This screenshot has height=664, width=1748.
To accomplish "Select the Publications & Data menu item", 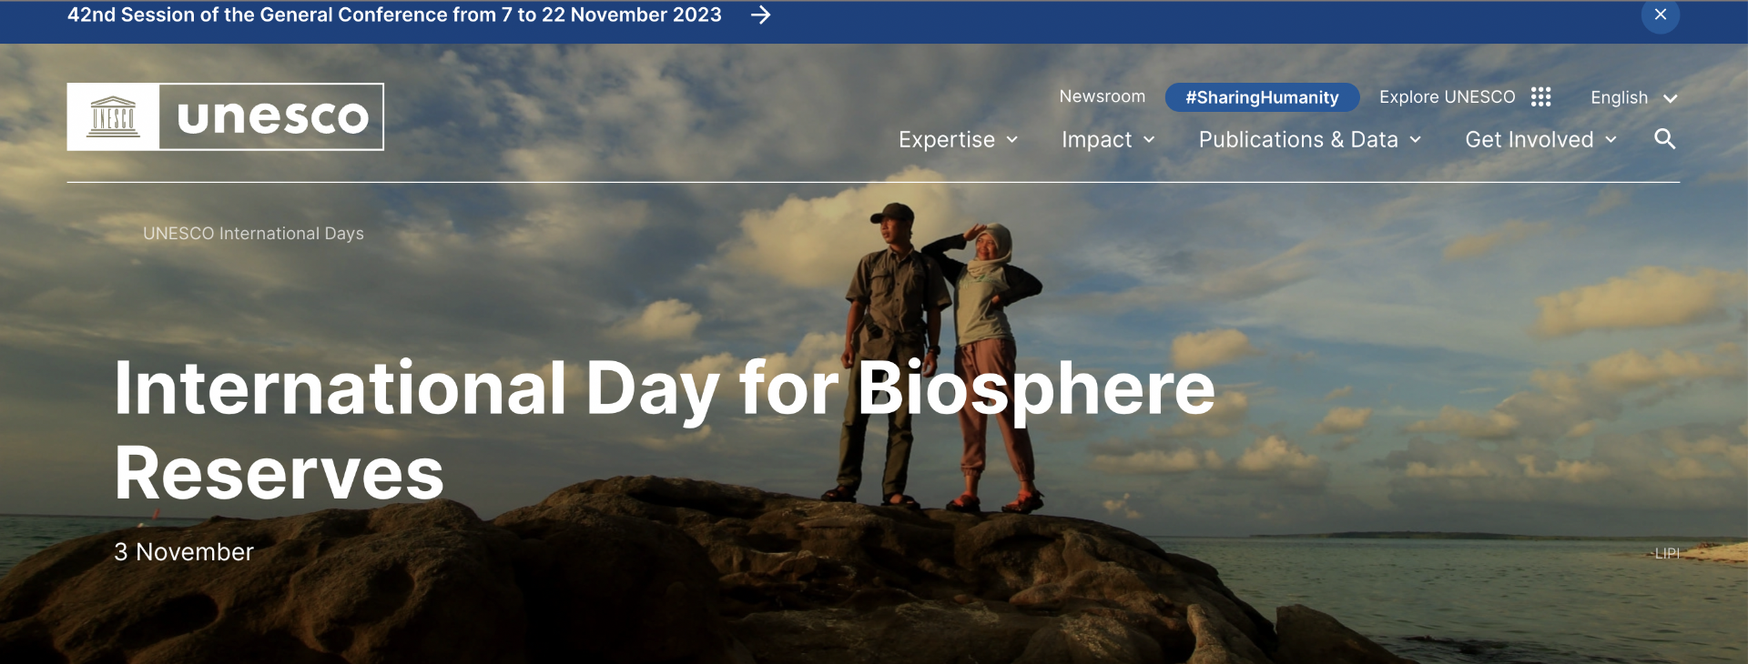I will tap(1297, 140).
